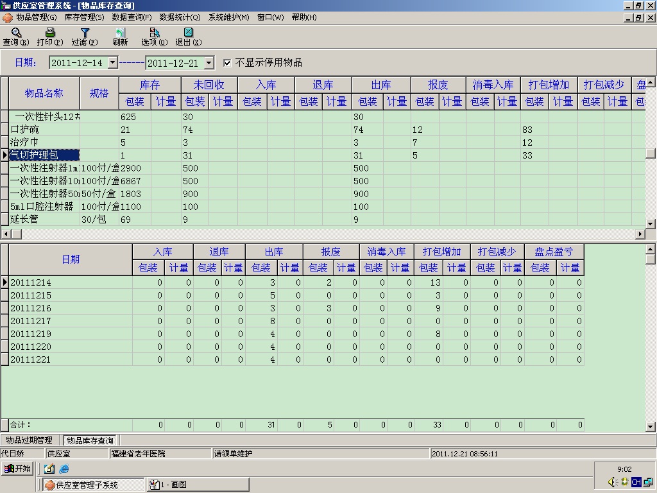Open the 数据统计(Q) menu
Screen dimensions: 657x493
(180, 17)
